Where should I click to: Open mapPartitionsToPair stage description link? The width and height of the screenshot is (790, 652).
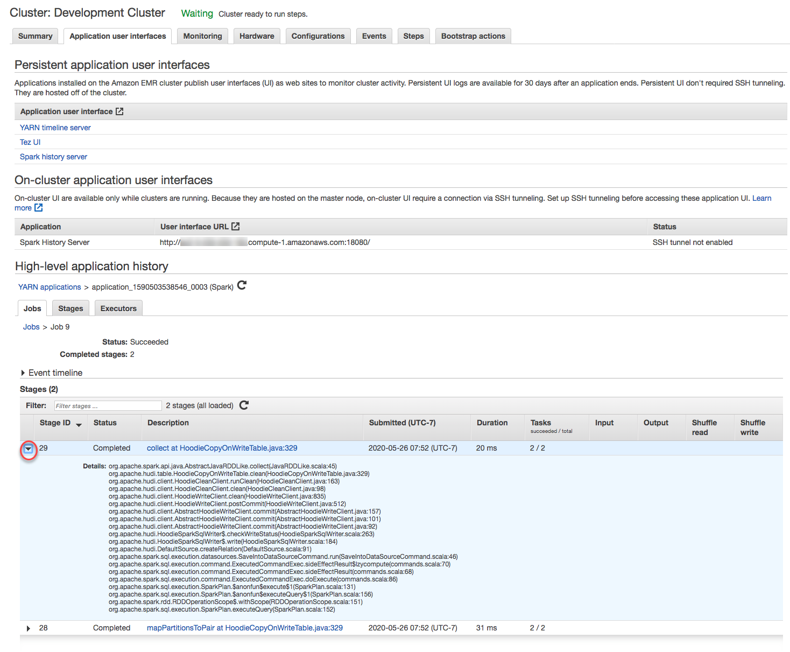(244, 628)
